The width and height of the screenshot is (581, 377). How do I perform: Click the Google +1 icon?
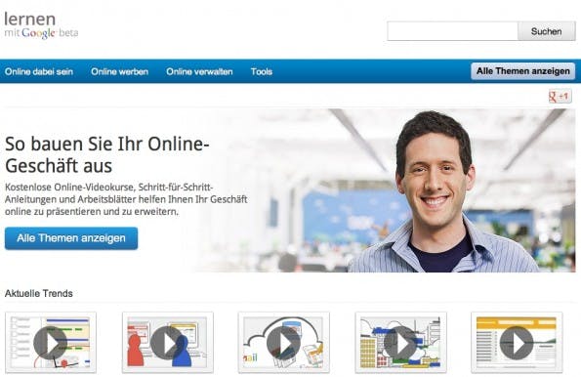coord(560,97)
